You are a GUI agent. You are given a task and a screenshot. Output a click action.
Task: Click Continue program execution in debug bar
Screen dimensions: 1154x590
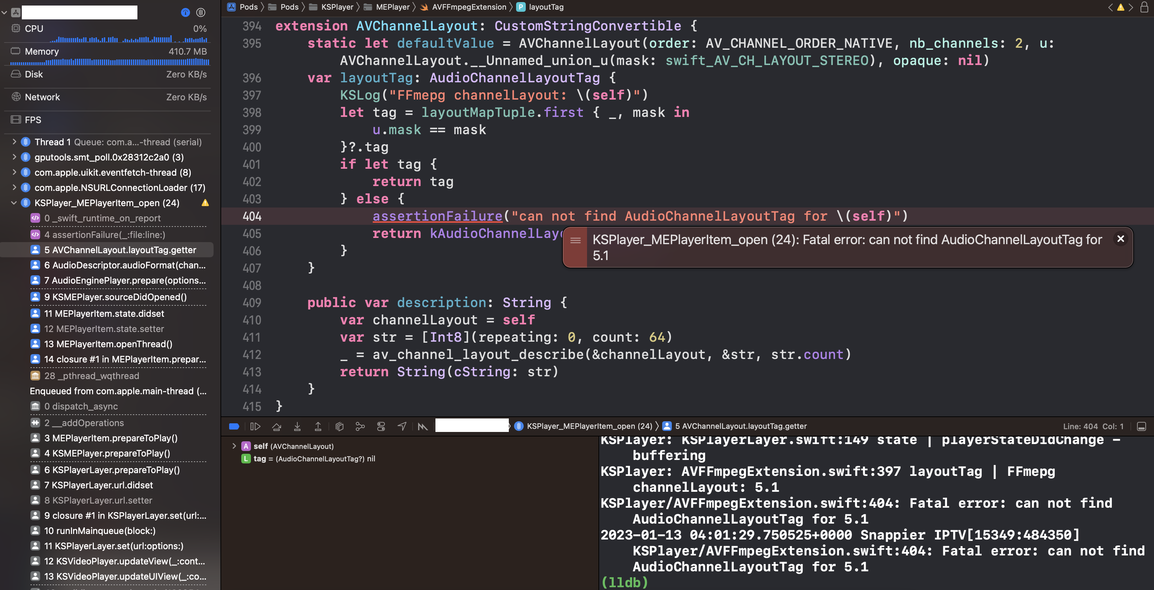coord(255,426)
